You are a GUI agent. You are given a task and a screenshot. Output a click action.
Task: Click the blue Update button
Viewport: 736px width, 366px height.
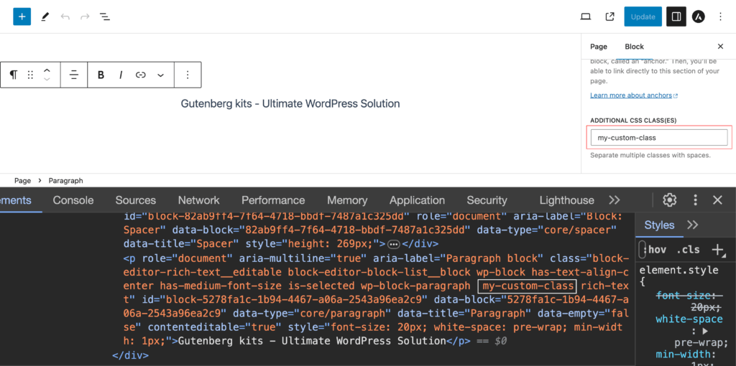tap(643, 17)
